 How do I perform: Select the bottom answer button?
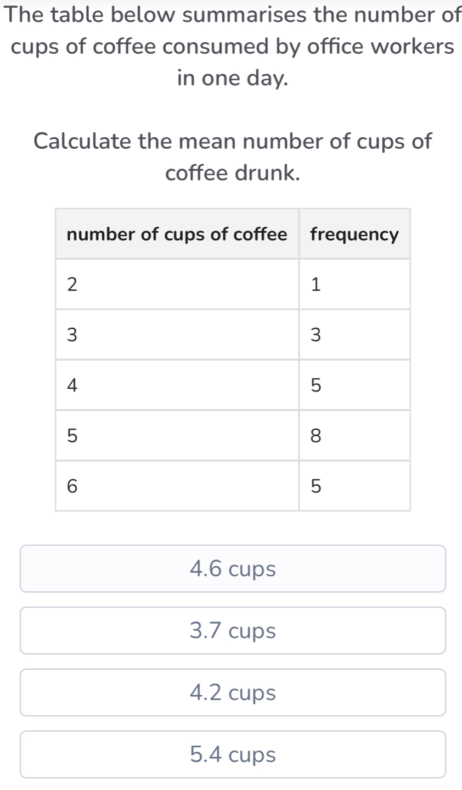[x=231, y=754]
